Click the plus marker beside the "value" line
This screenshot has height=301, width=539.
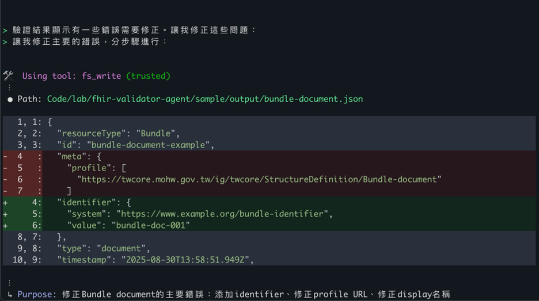tap(6, 225)
